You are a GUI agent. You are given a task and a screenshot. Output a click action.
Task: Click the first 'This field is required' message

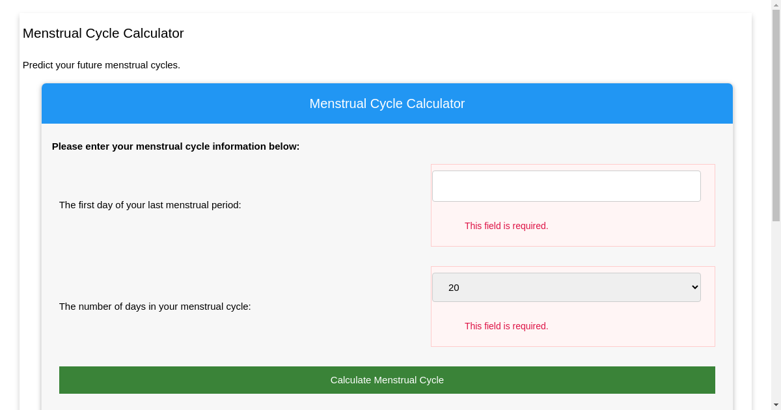(x=506, y=226)
